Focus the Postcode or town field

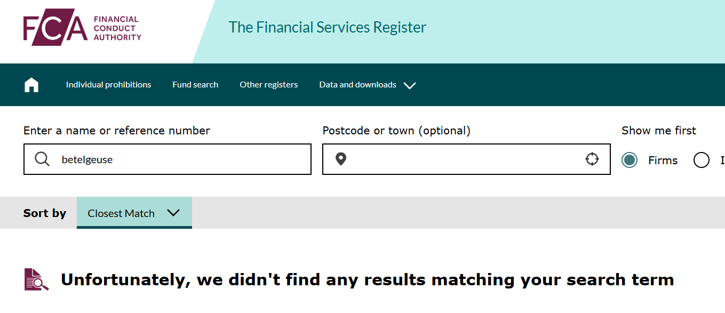pos(466,159)
